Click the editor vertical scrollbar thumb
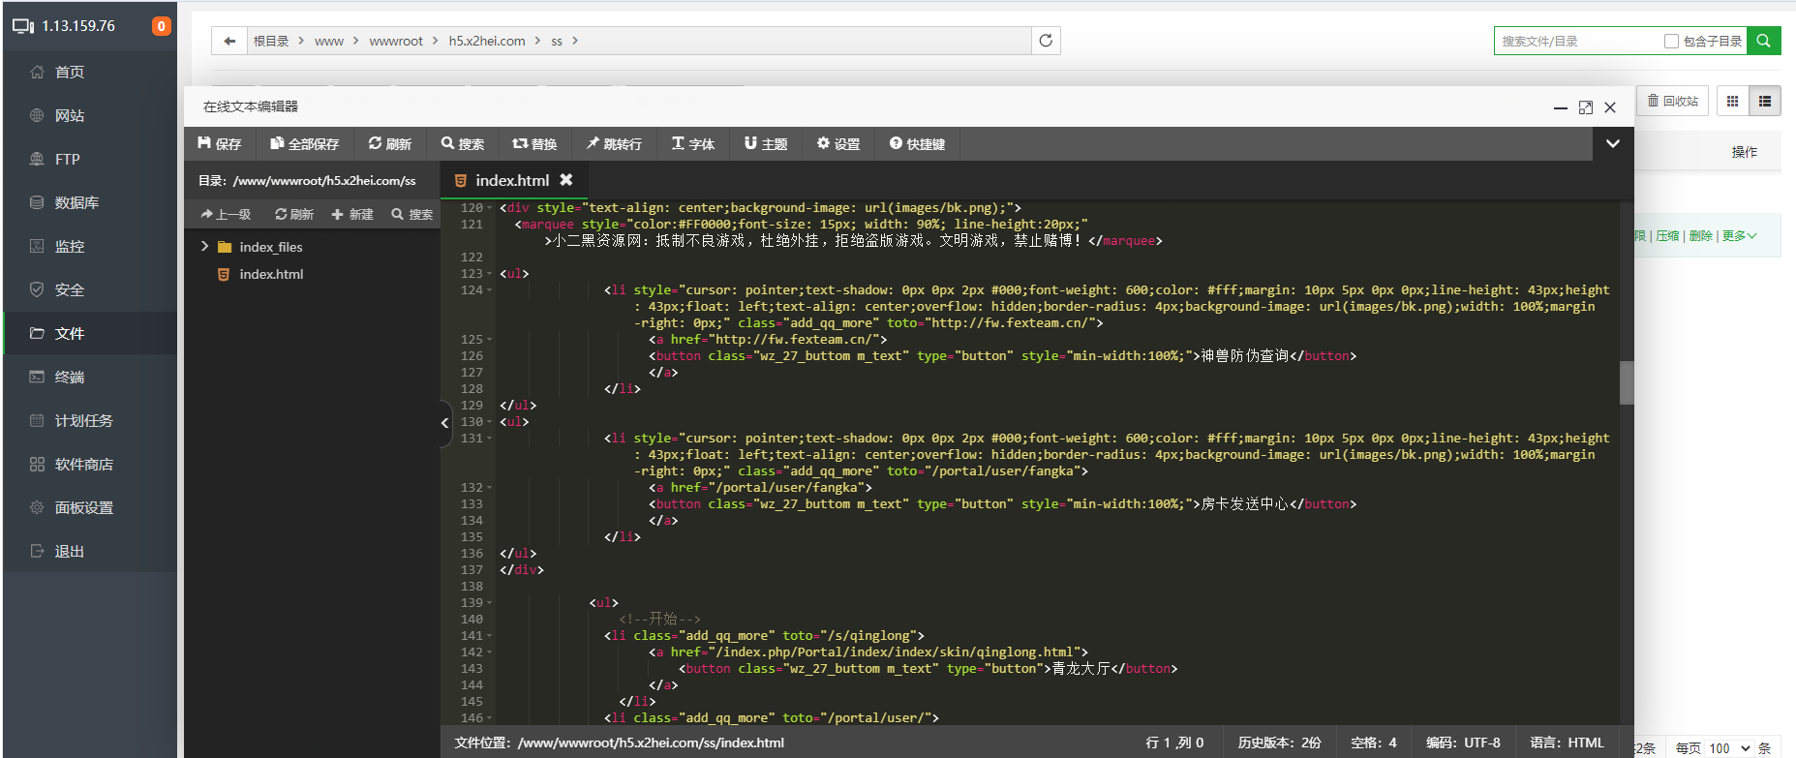The image size is (1796, 758). (x=1627, y=382)
